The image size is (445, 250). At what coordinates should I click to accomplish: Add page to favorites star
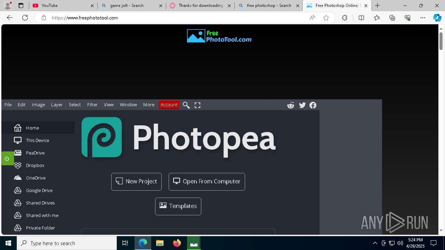(x=326, y=18)
